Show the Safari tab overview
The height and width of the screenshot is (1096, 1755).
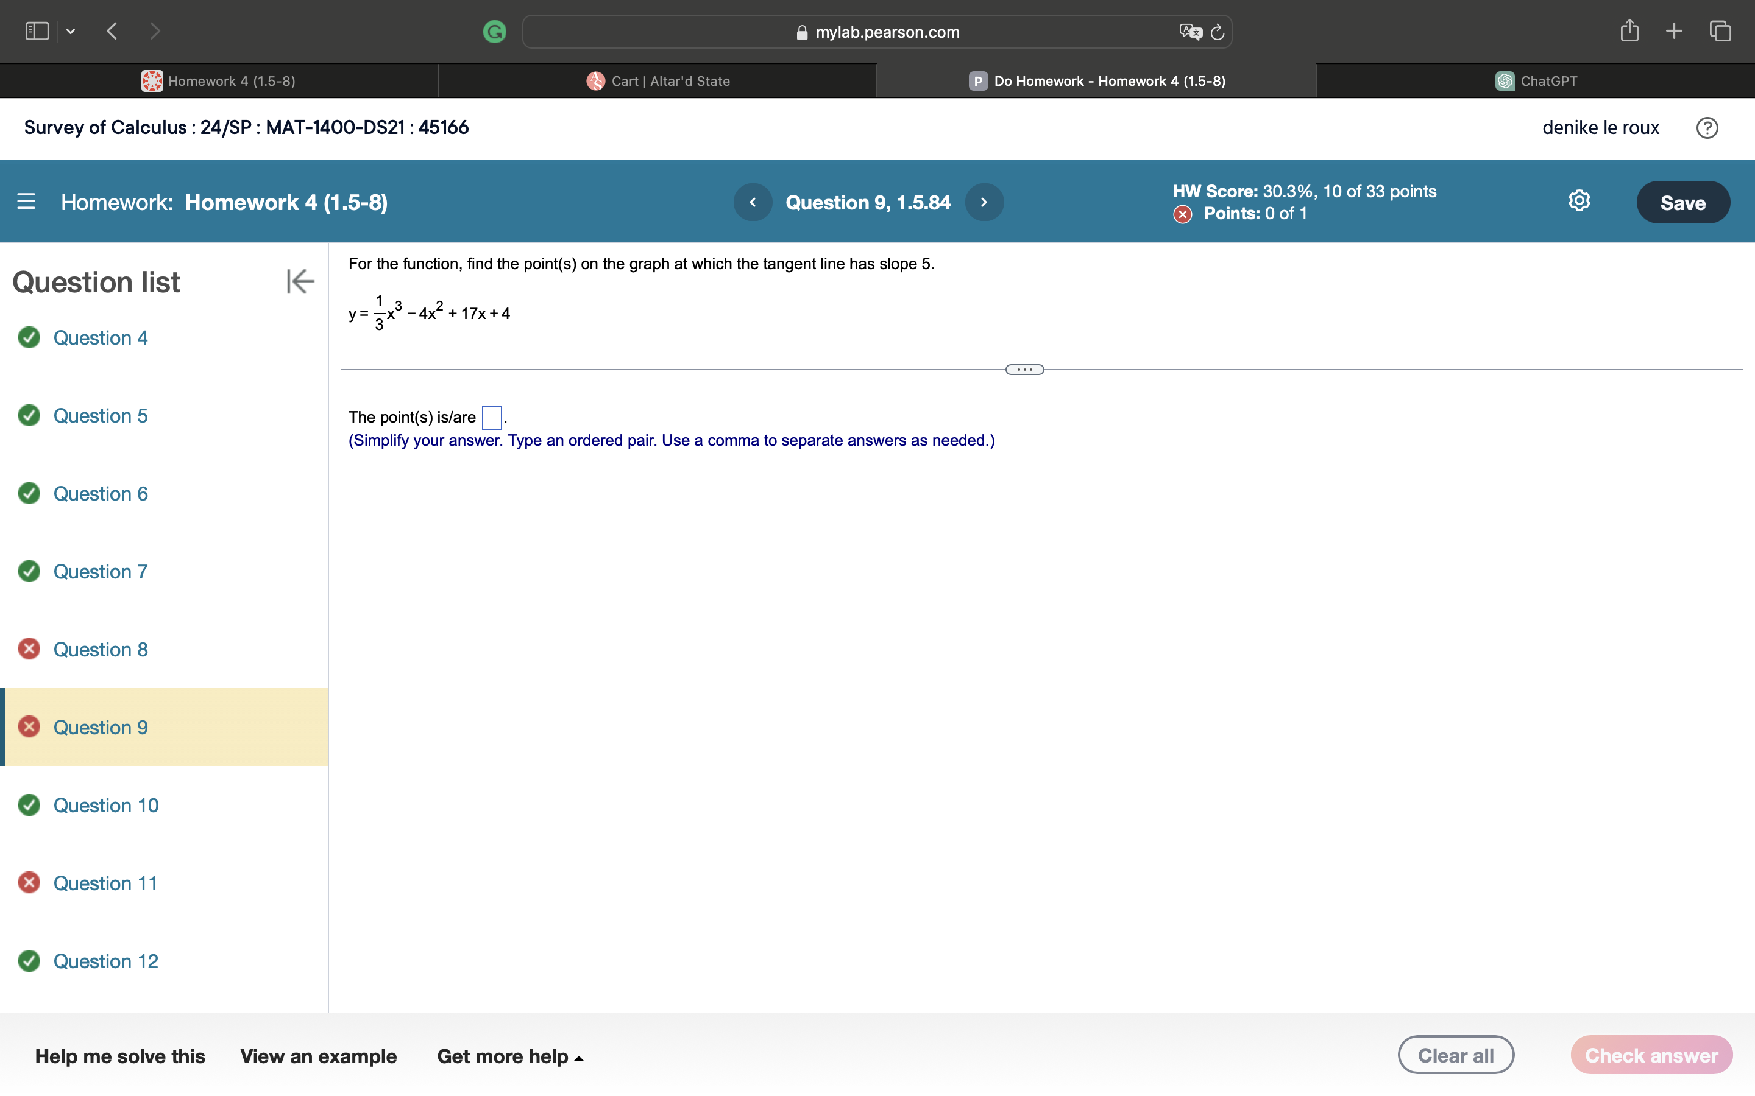point(1720,30)
